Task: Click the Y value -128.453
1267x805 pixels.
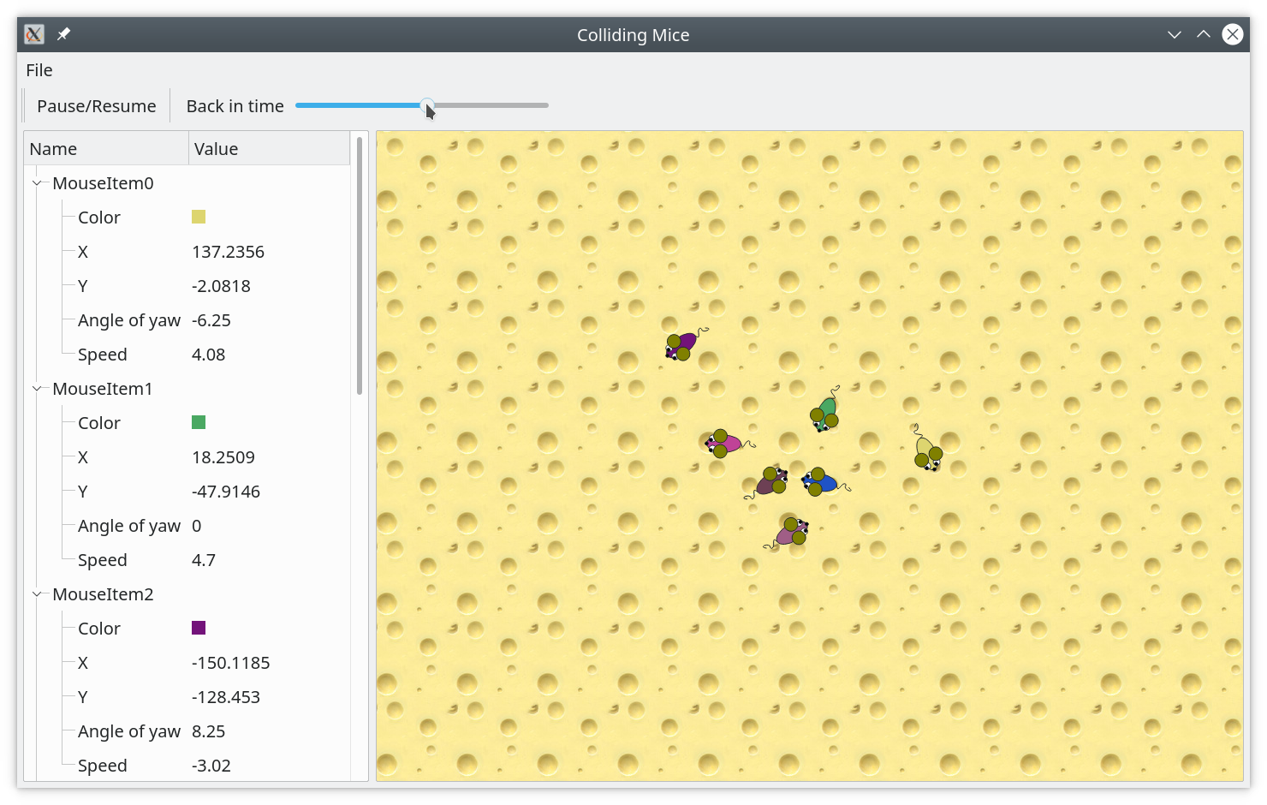Action: 226,697
